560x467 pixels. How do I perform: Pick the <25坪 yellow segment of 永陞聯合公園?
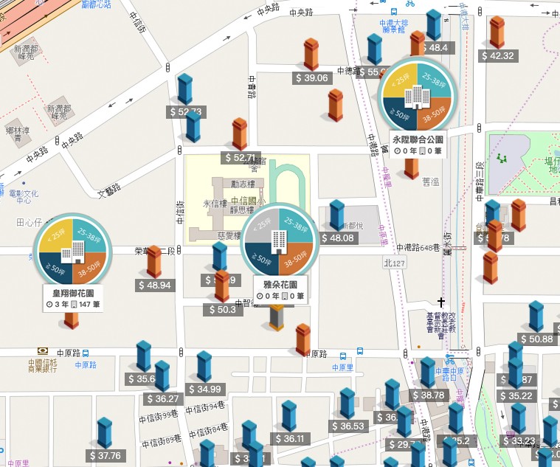pos(400,80)
